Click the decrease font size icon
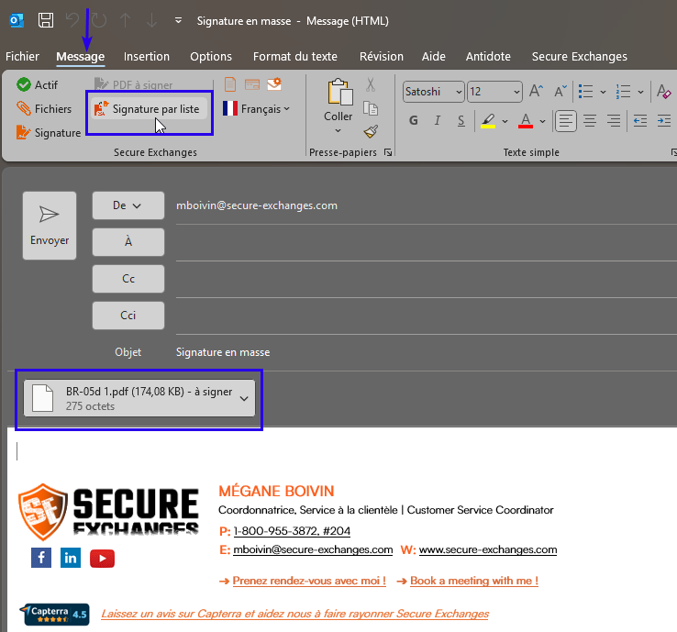677x632 pixels. click(x=560, y=91)
